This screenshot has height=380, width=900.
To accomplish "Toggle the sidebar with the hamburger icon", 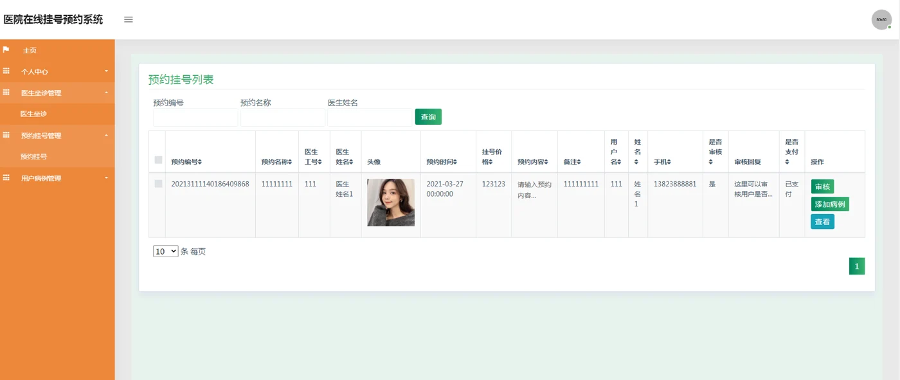I will (129, 19).
